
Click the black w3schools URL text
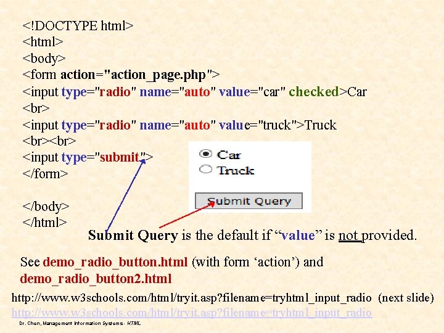(191, 298)
